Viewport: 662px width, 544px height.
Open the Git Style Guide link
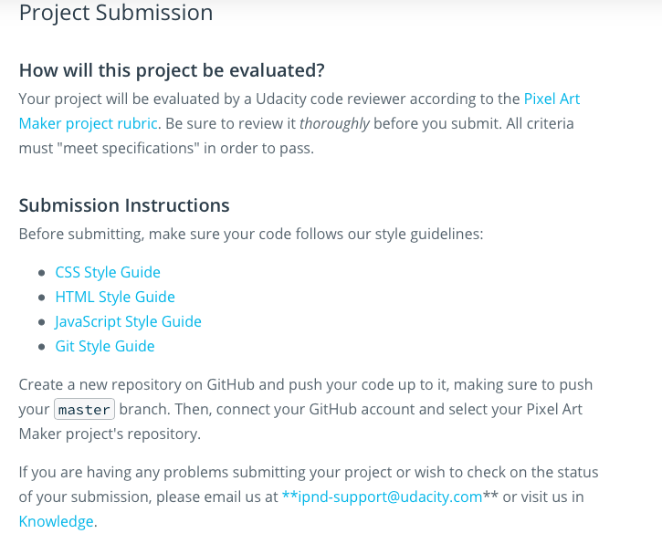pos(105,346)
